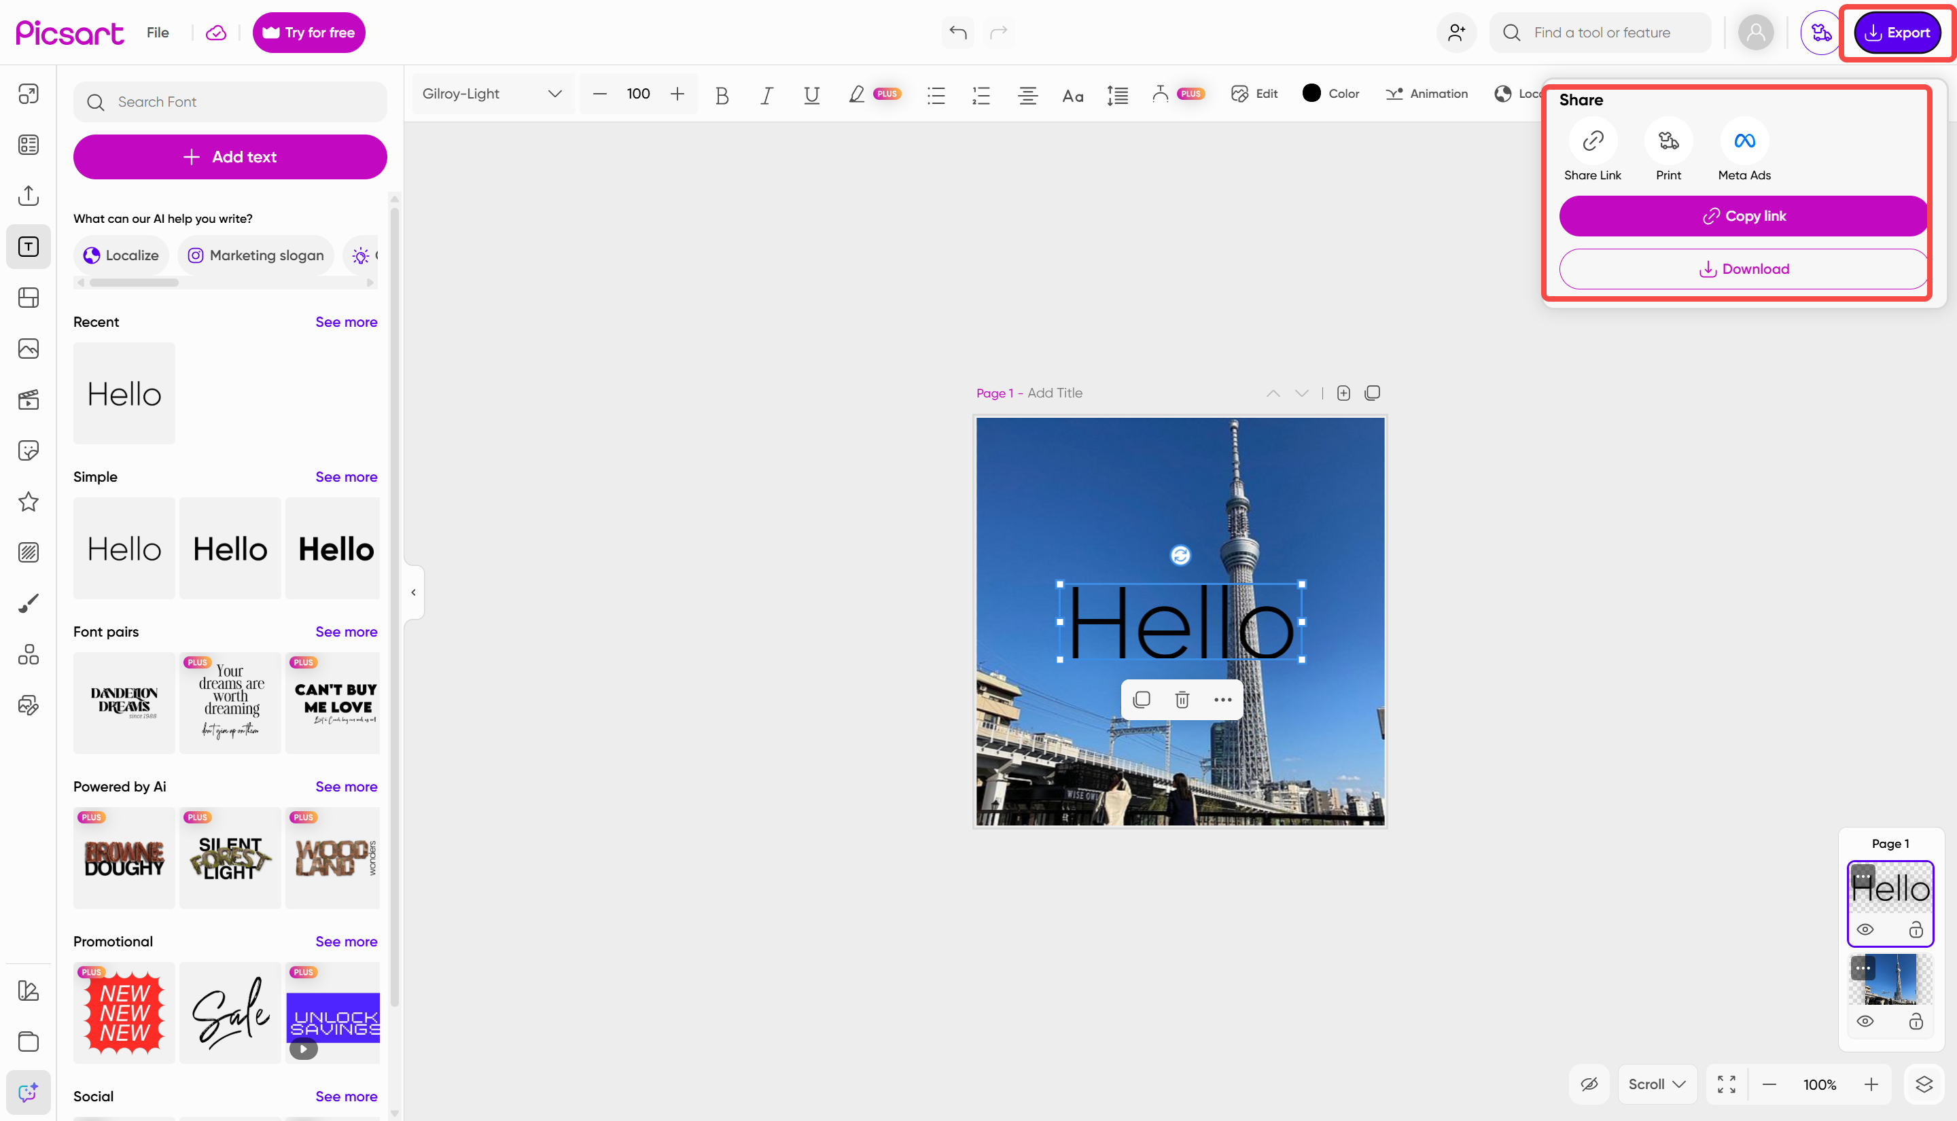
Task: Open the Stickers icon in left sidebar
Action: tap(29, 450)
